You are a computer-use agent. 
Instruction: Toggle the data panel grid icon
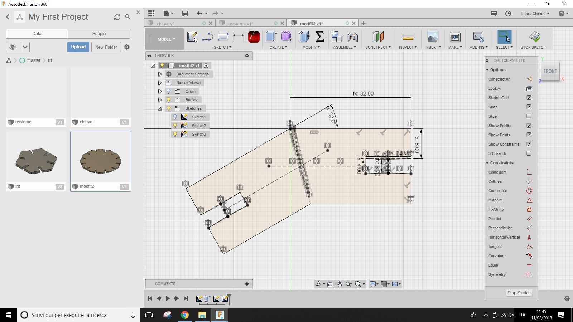[x=151, y=14]
